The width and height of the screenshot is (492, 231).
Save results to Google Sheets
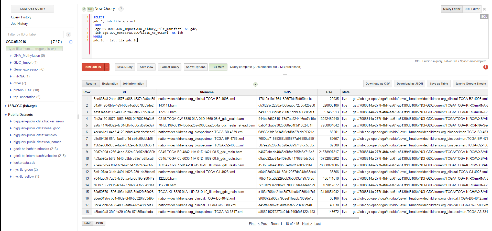pyautogui.click(x=471, y=84)
